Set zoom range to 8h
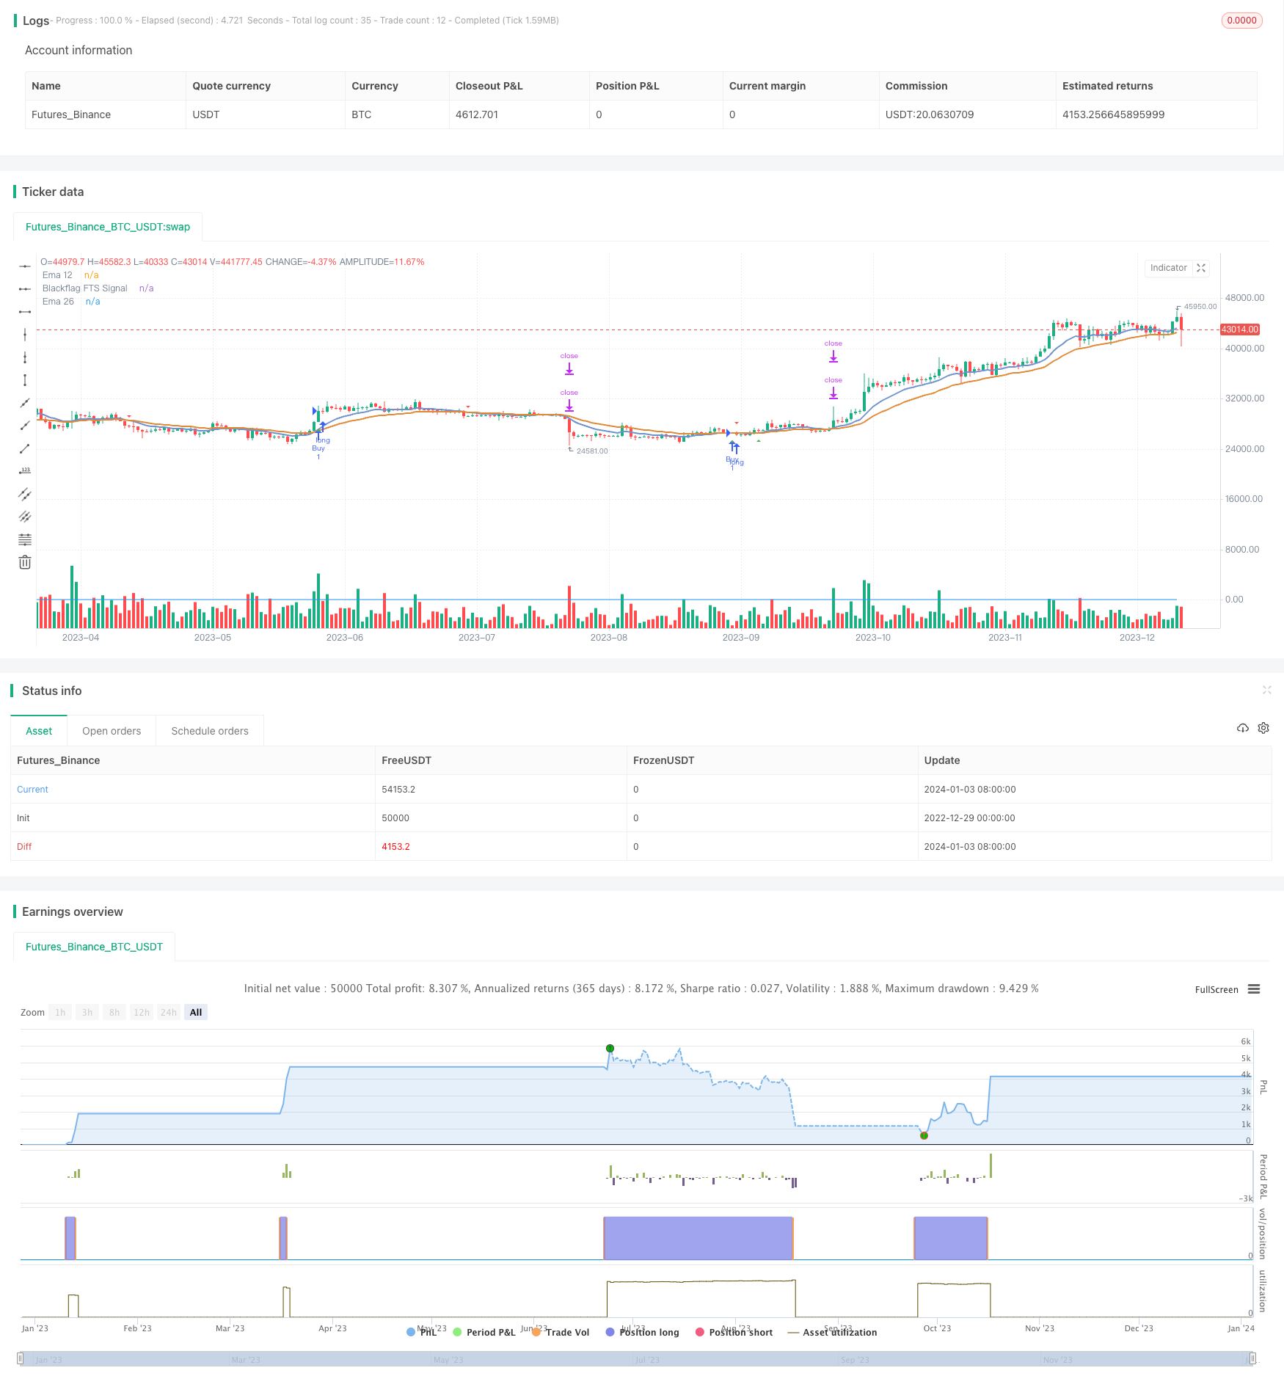 pyautogui.click(x=114, y=1013)
